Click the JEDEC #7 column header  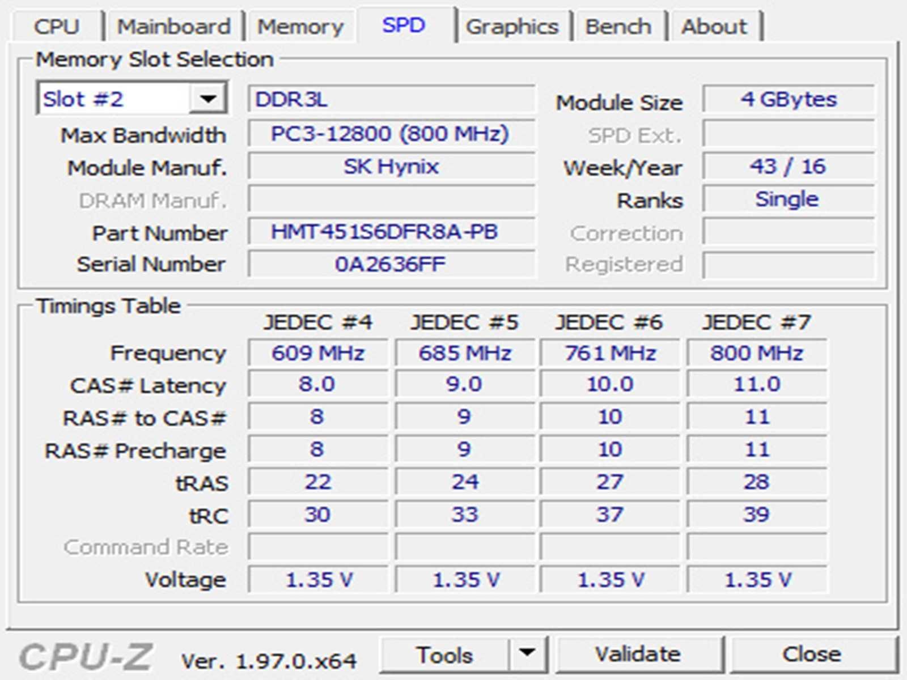click(x=757, y=322)
